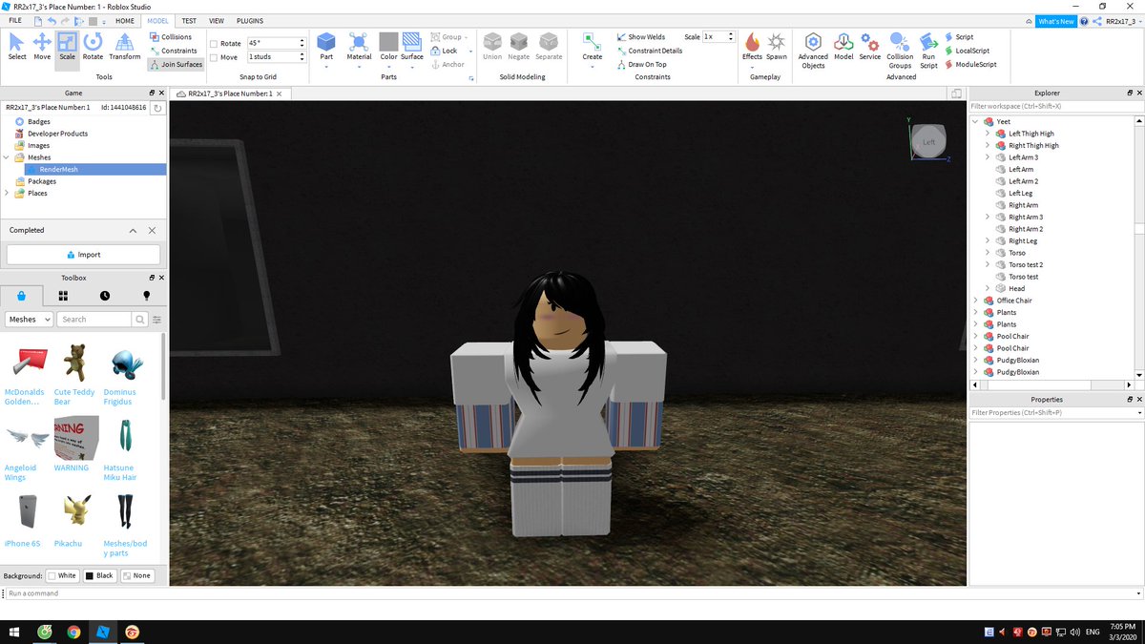Image resolution: width=1145 pixels, height=644 pixels.
Task: Switch to the HOME ribbon tab
Action: point(125,20)
